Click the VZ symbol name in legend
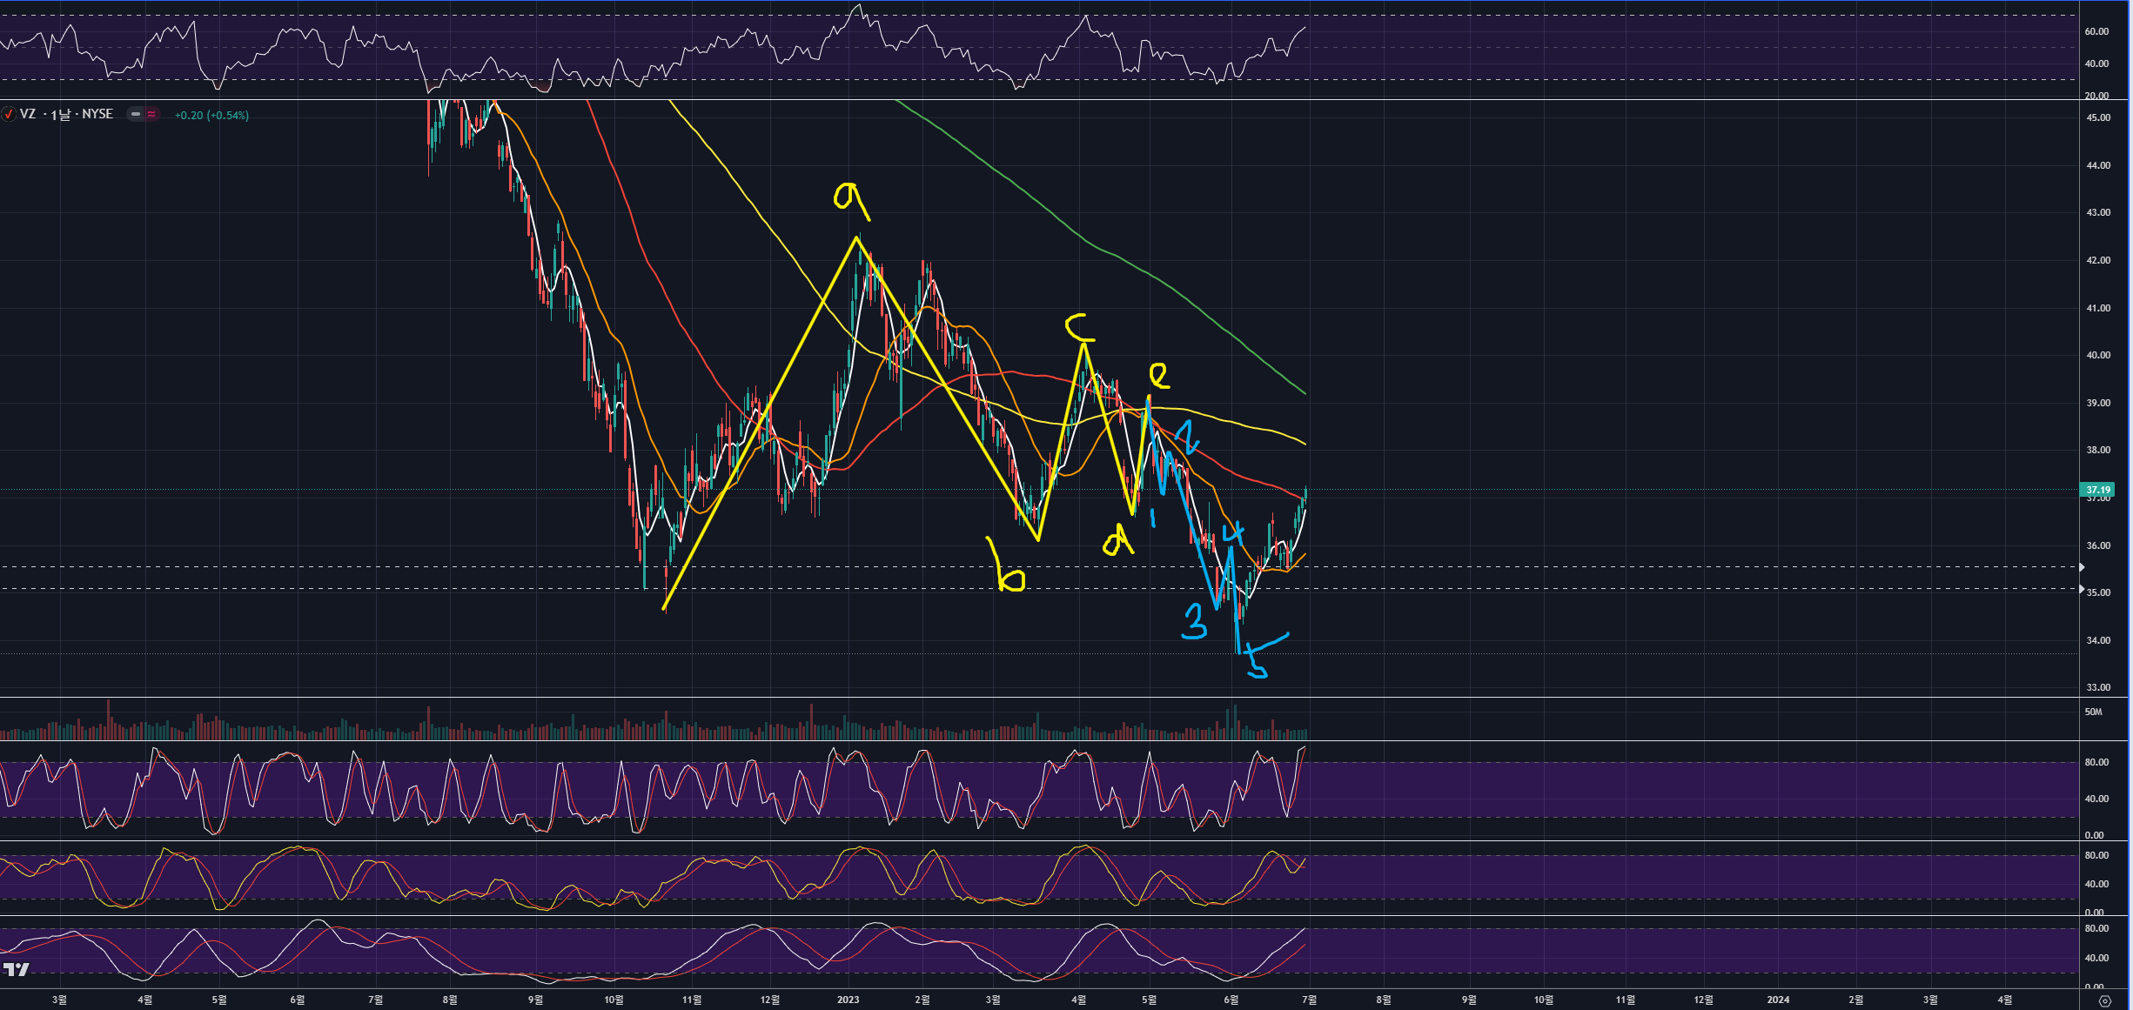This screenshot has width=2133, height=1010. pyautogui.click(x=28, y=114)
